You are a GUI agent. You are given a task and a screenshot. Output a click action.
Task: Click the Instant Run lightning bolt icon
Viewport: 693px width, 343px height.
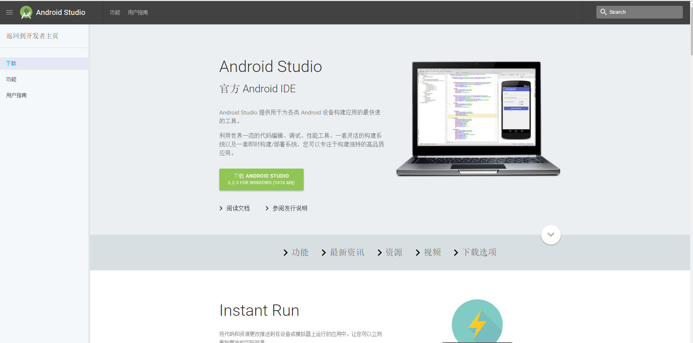click(x=477, y=323)
